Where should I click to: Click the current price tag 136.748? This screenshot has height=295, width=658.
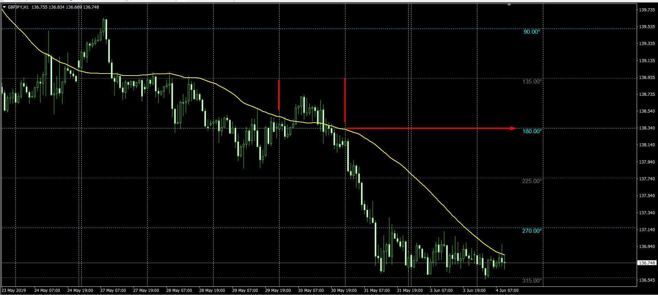pyautogui.click(x=647, y=263)
